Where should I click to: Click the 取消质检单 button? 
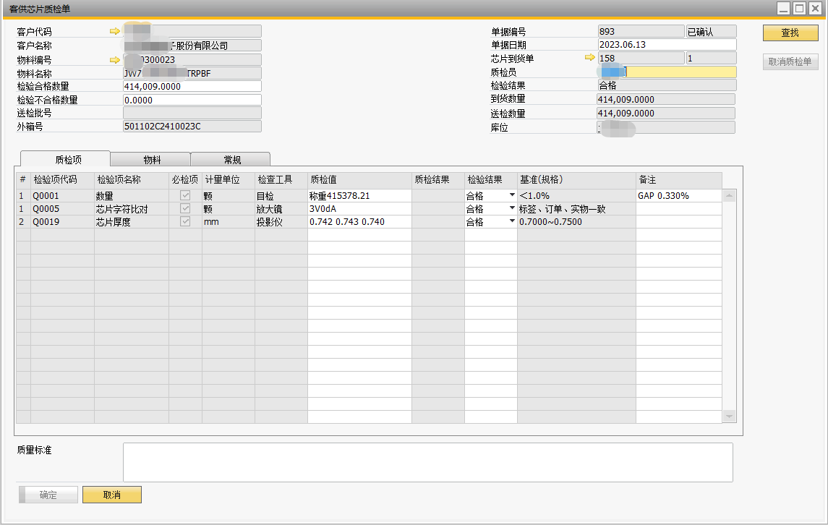(x=790, y=61)
